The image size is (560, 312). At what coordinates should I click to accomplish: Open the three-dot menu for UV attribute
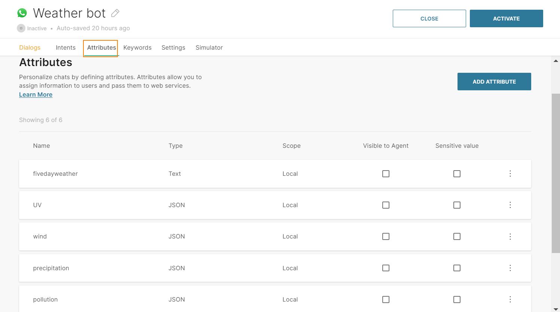click(510, 205)
